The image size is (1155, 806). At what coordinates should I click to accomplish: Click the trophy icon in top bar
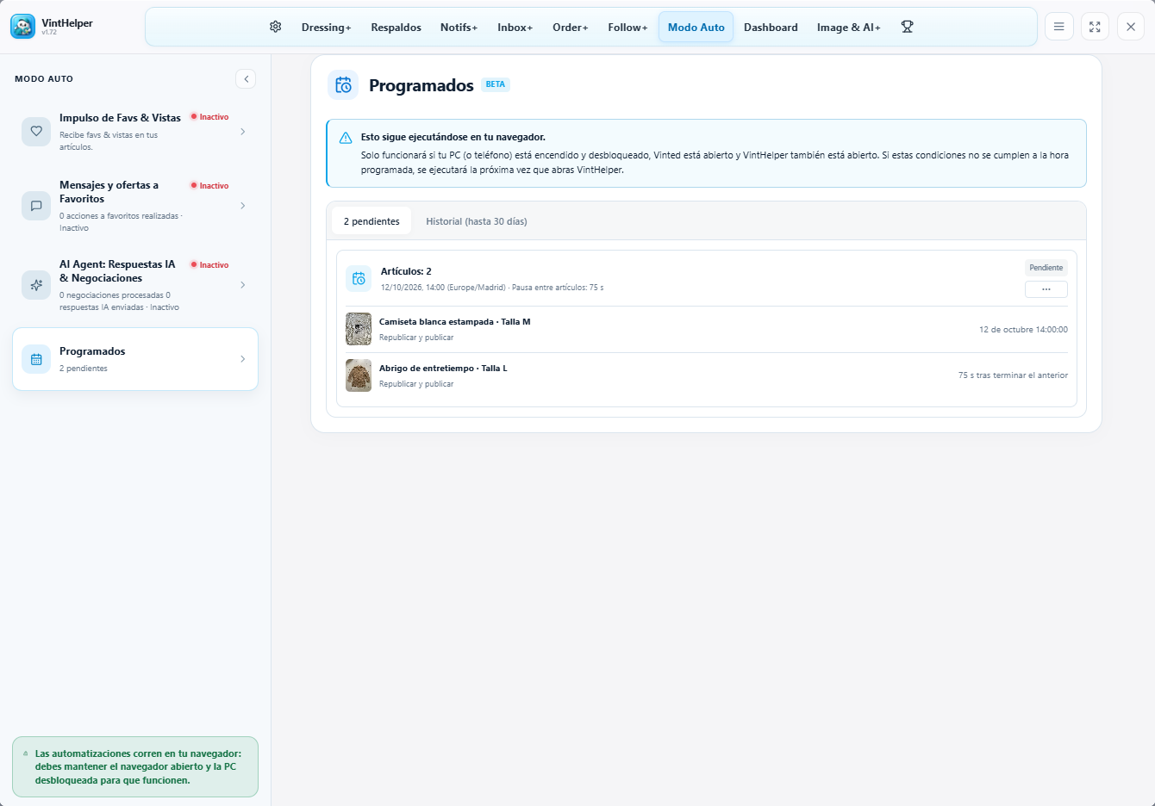(x=907, y=27)
